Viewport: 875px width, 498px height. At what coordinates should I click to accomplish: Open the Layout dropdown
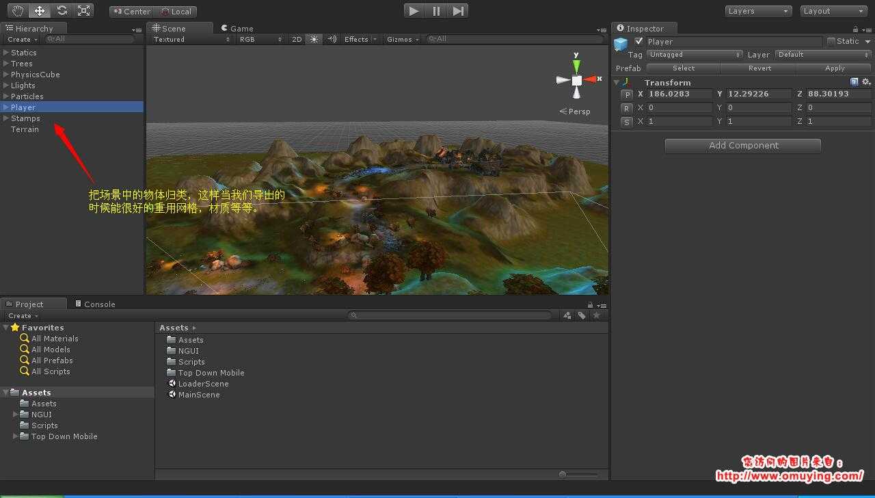pos(833,11)
